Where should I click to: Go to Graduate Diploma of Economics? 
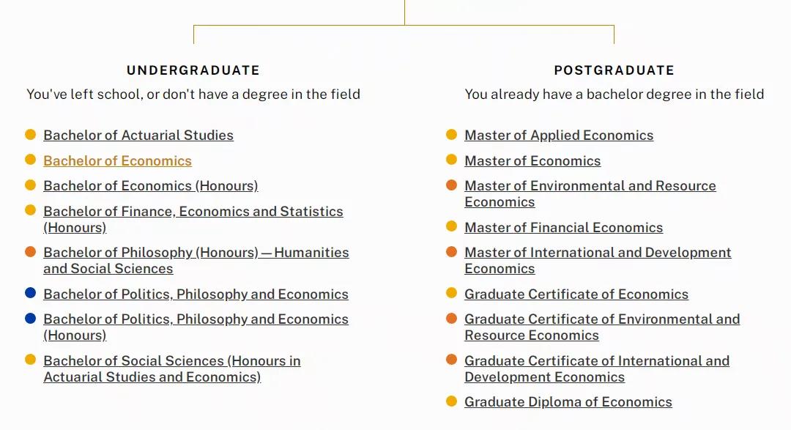coord(568,402)
